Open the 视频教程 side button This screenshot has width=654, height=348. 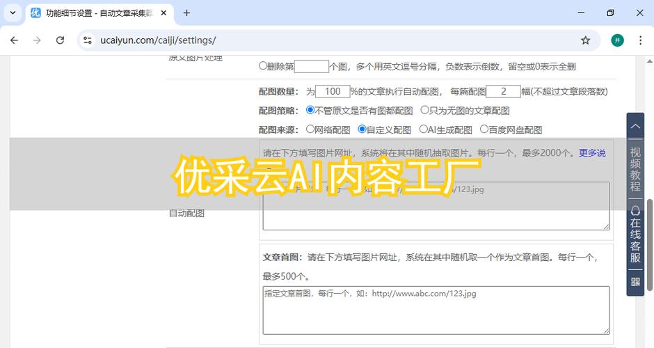635,169
